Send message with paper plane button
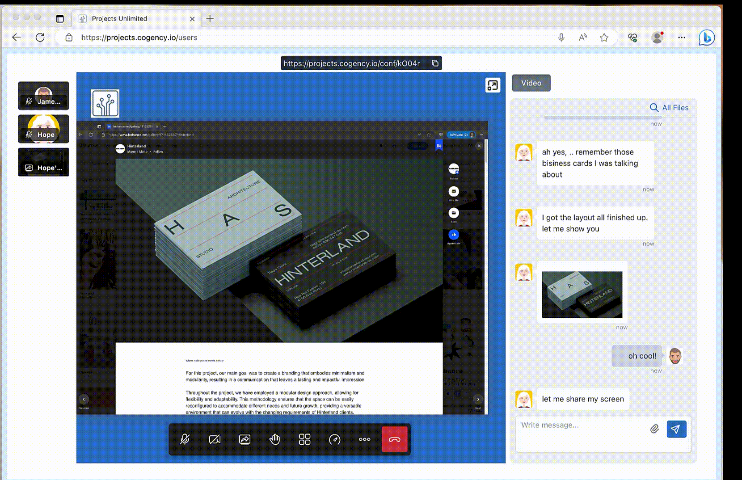742x480 pixels. [676, 429]
